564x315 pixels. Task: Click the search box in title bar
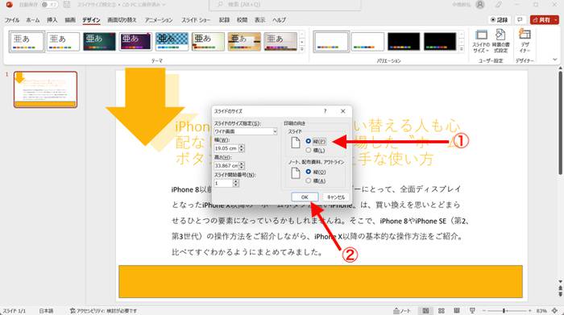(285, 5)
